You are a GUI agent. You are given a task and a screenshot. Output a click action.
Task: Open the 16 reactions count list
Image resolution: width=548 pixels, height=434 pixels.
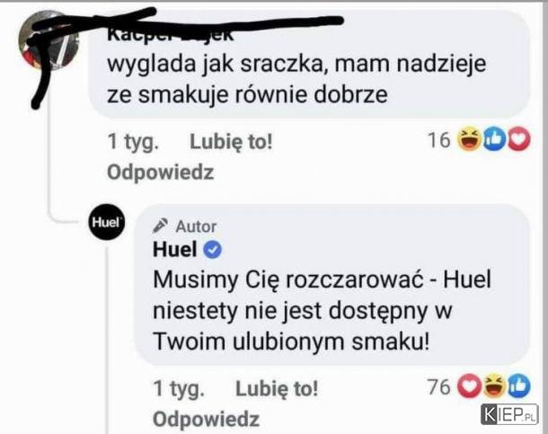(439, 140)
